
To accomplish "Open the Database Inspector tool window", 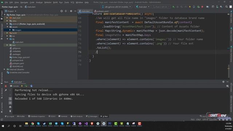I will click(36, 116).
